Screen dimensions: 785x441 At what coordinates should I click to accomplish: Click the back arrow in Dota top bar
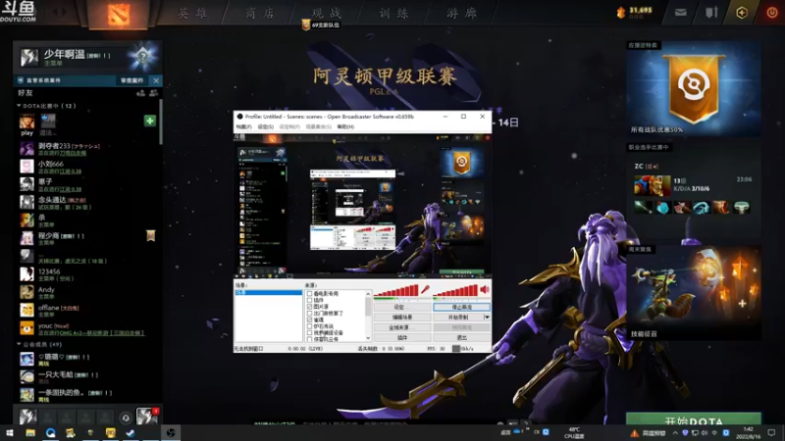pyautogui.click(x=54, y=12)
